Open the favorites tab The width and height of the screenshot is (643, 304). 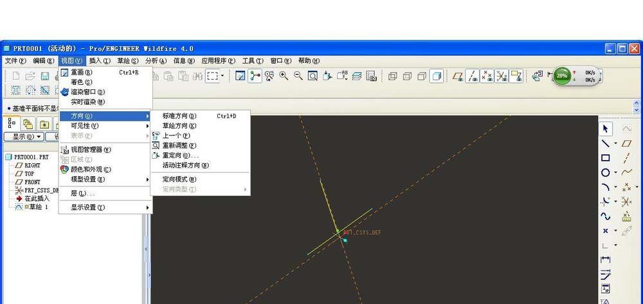(x=44, y=124)
